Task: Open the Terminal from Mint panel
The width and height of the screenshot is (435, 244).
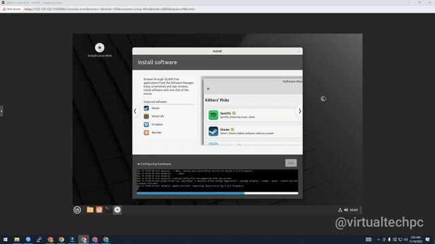Action: [x=108, y=209]
